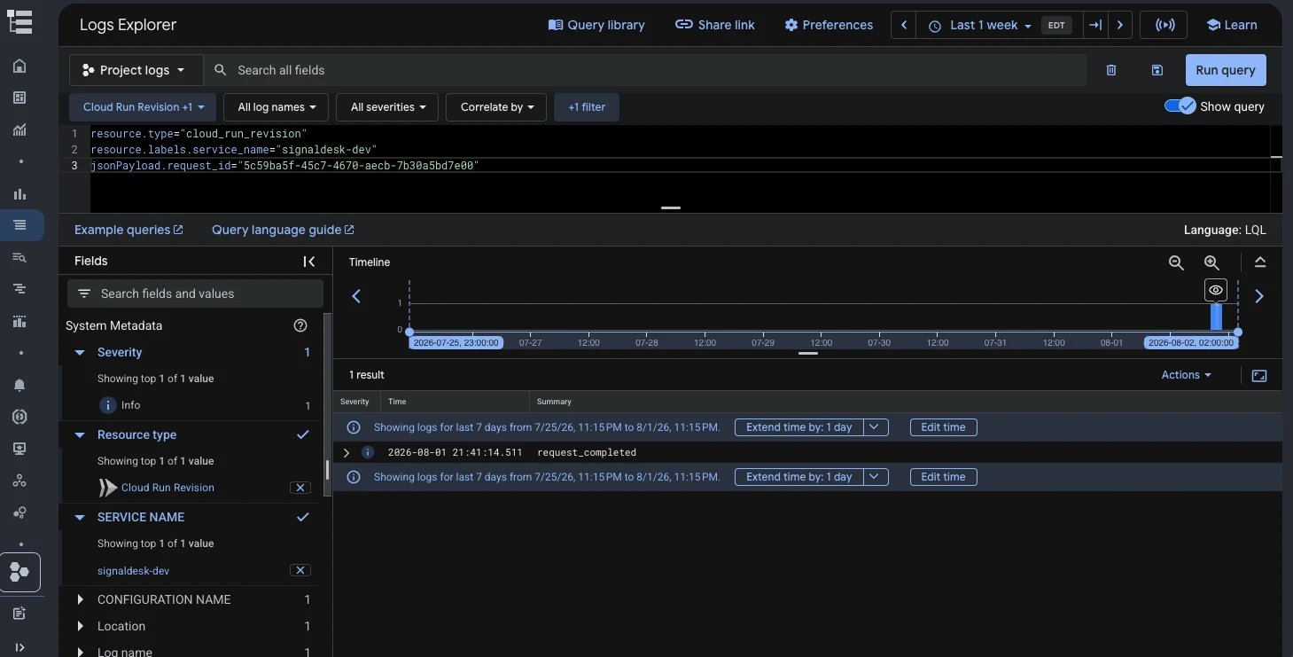
Task: Open results in full-screen view
Action: 1259,376
